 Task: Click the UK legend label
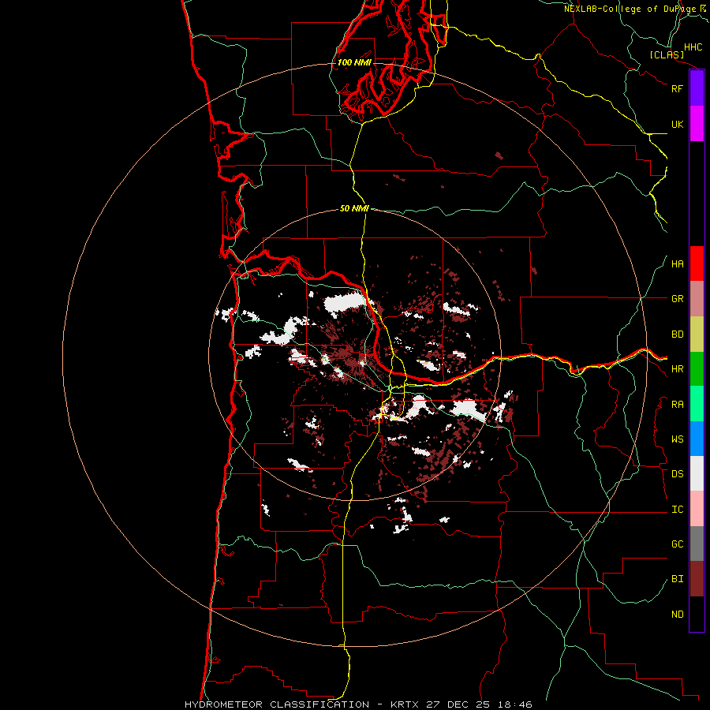tap(677, 124)
